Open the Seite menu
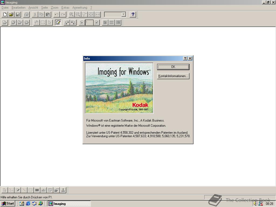The image size is (276, 207). (x=44, y=8)
